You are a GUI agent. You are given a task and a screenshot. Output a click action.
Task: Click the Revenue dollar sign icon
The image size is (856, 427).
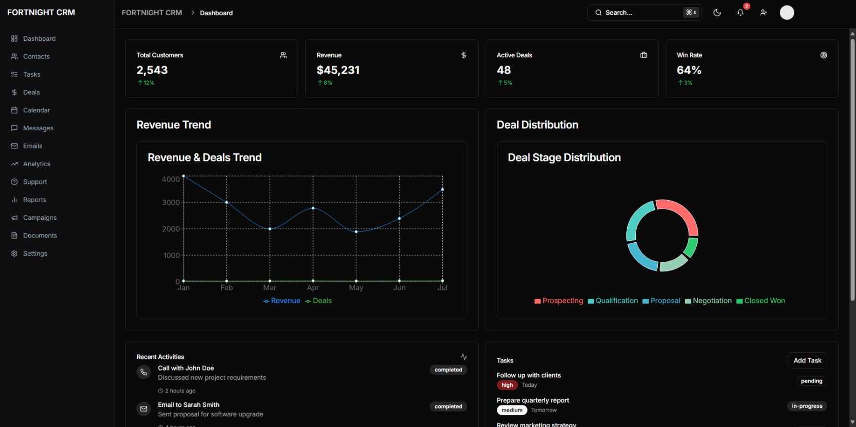(463, 56)
